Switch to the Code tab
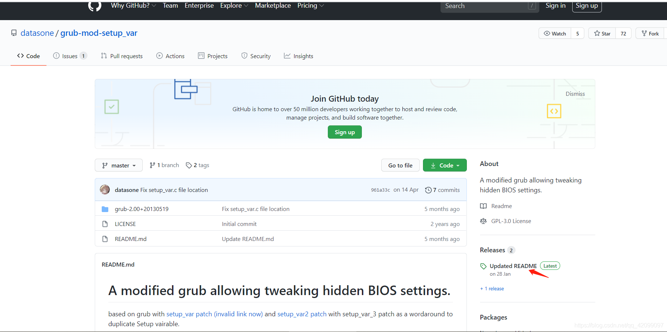The height and width of the screenshot is (332, 667). pyautogui.click(x=29, y=56)
